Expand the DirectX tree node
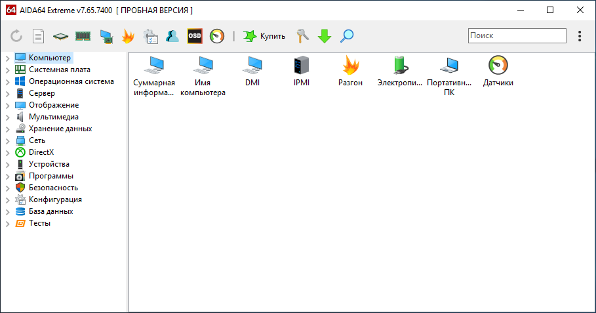 tap(8, 152)
